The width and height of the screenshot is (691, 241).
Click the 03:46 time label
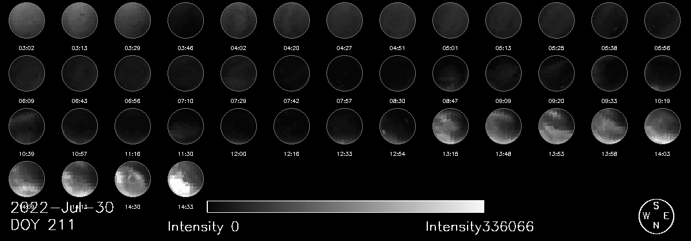185,48
